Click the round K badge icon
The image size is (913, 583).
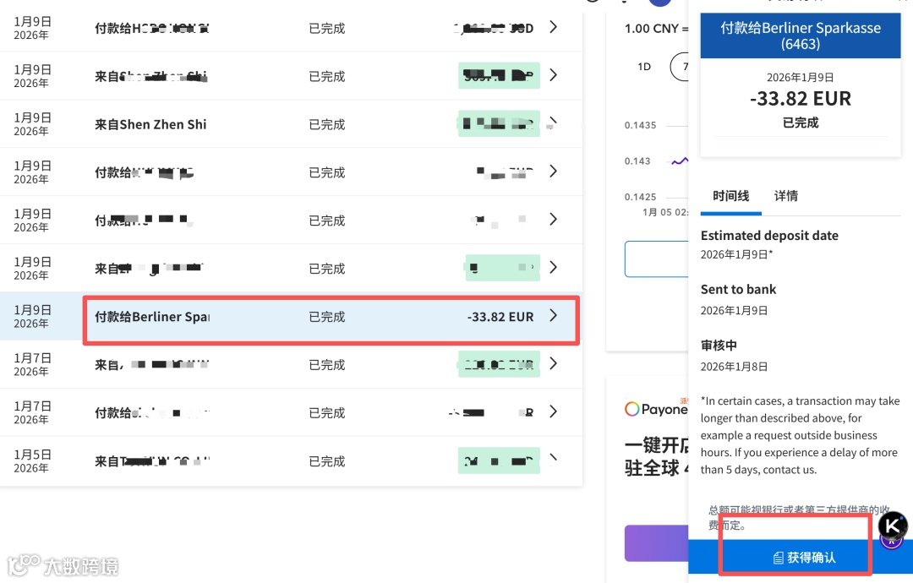click(x=892, y=526)
